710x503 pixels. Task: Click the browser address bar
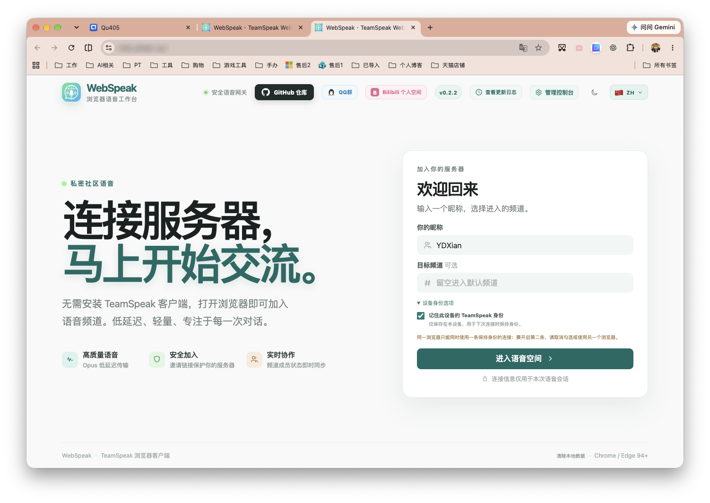[325, 48]
